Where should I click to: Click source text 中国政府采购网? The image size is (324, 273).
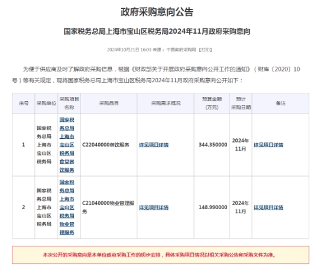coord(181,50)
